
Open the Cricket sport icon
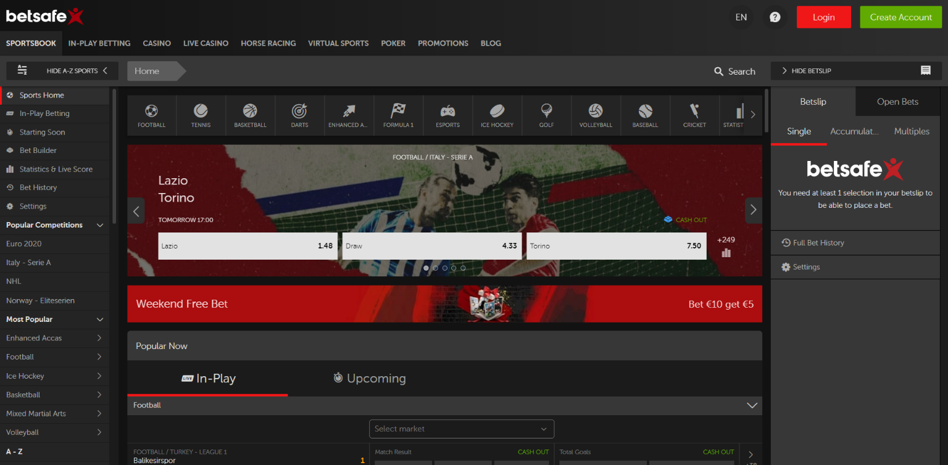click(694, 115)
